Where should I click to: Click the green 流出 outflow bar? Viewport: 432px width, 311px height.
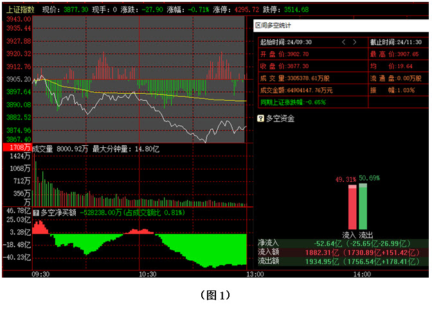pyautogui.click(x=363, y=206)
